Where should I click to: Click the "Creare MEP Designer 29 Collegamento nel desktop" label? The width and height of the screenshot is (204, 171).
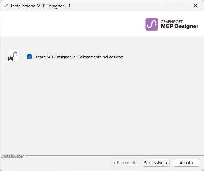[x=78, y=57]
